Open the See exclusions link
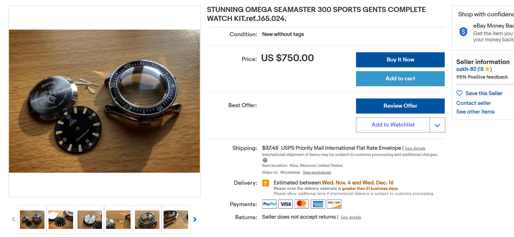Screen dimensions: 514x237 coord(317,172)
